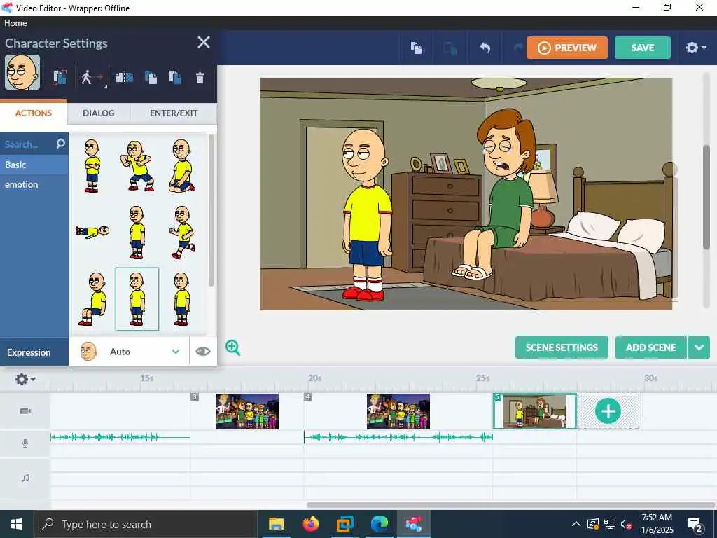
Task: Open the notification center icon
Action: tap(695, 524)
